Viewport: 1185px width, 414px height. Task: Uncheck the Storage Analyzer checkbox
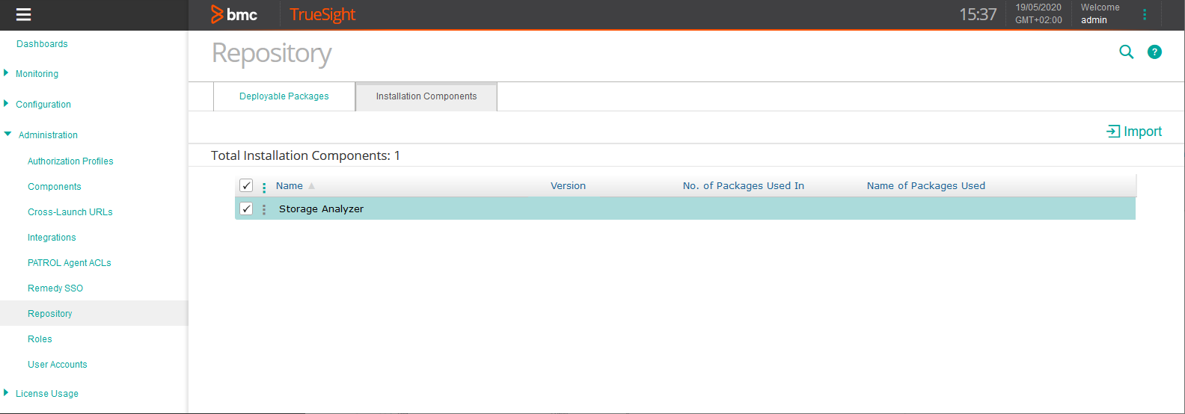(x=246, y=208)
